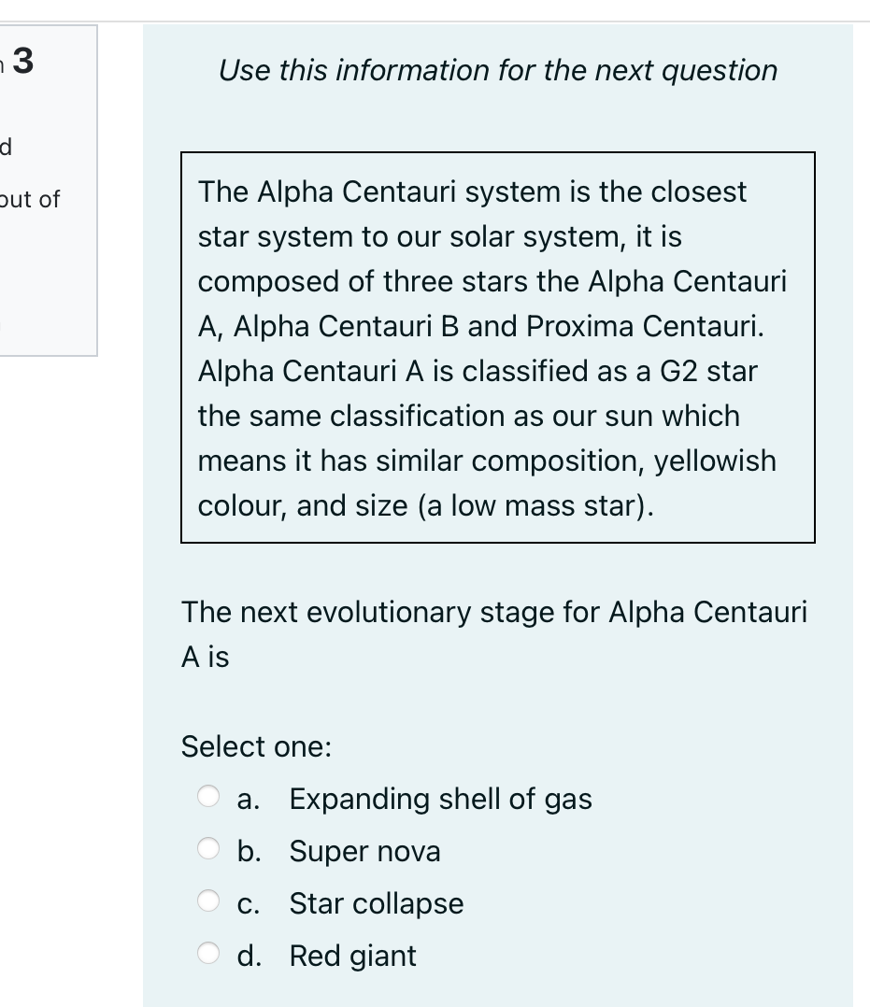Select the "Super nova" radio button
Image resolution: width=870 pixels, height=1007 pixels.
(208, 850)
